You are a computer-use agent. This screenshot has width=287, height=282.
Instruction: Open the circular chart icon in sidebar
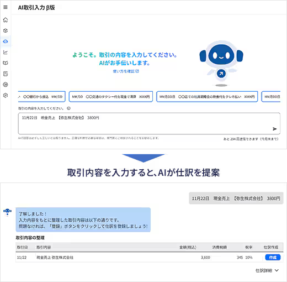pos(6,85)
